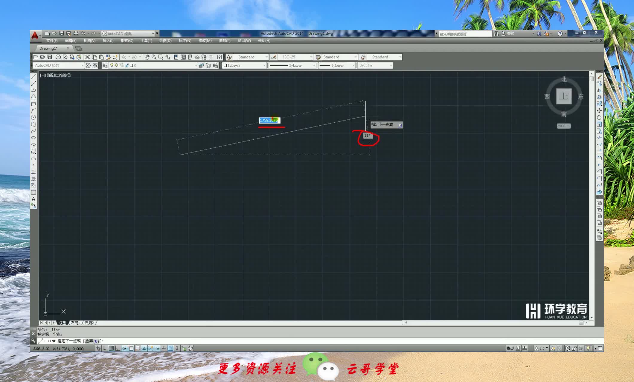Select the Line drawing tool
Screen dimensions: 634x382
click(x=33, y=77)
